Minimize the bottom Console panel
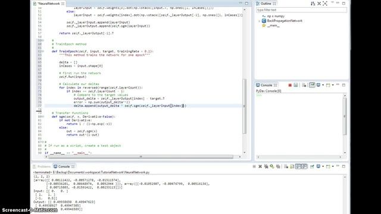The width and height of the screenshot is (381, 214). (338, 166)
